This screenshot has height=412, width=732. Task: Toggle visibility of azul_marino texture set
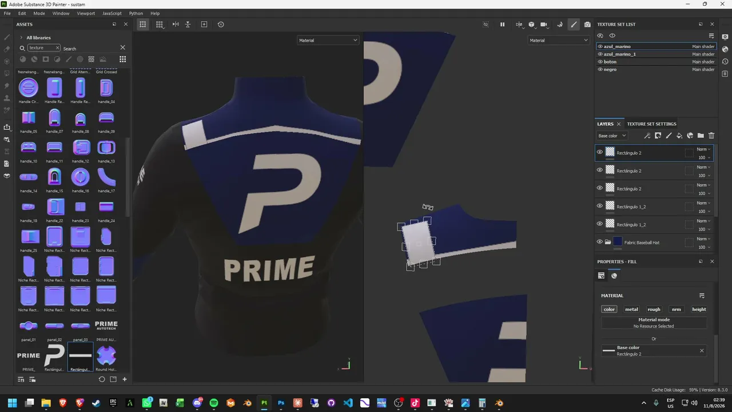pyautogui.click(x=600, y=46)
